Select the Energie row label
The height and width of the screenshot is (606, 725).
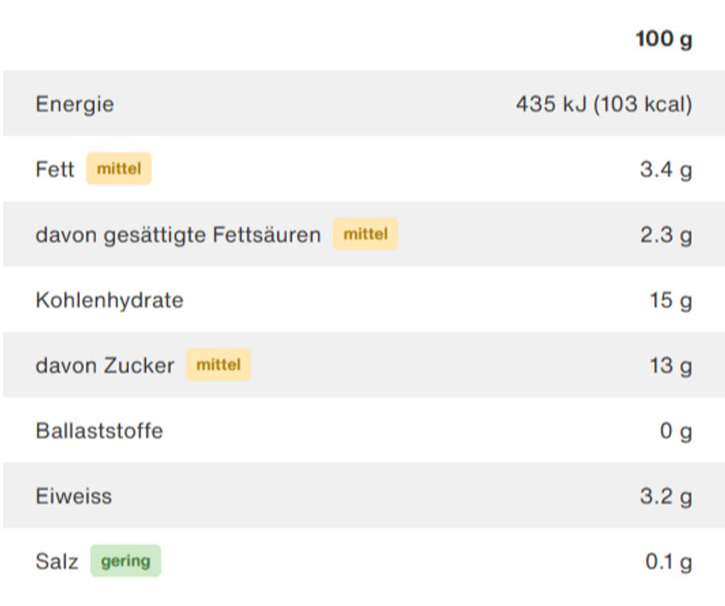tap(75, 104)
